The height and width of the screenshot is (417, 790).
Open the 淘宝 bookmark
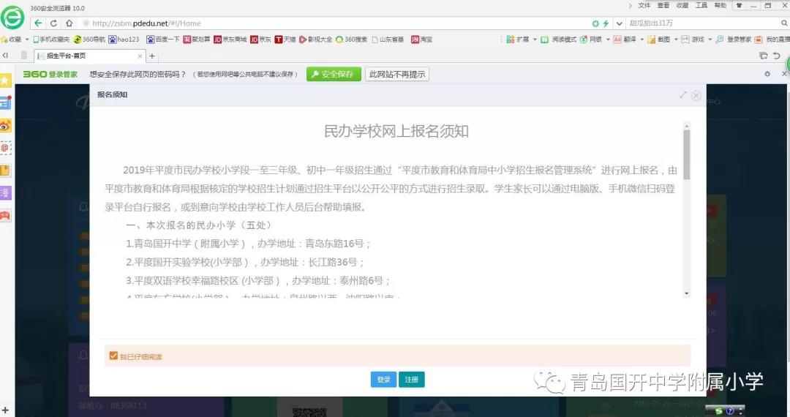click(422, 40)
